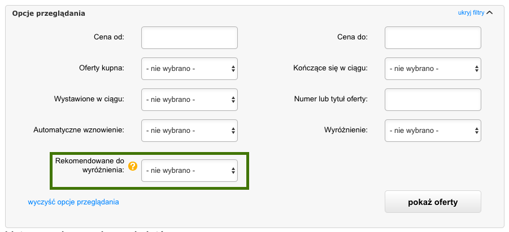Image resolution: width=509 pixels, height=232 pixels.
Task: Open the 'Automatyczne wznowienie' dropdown
Action: (x=190, y=131)
